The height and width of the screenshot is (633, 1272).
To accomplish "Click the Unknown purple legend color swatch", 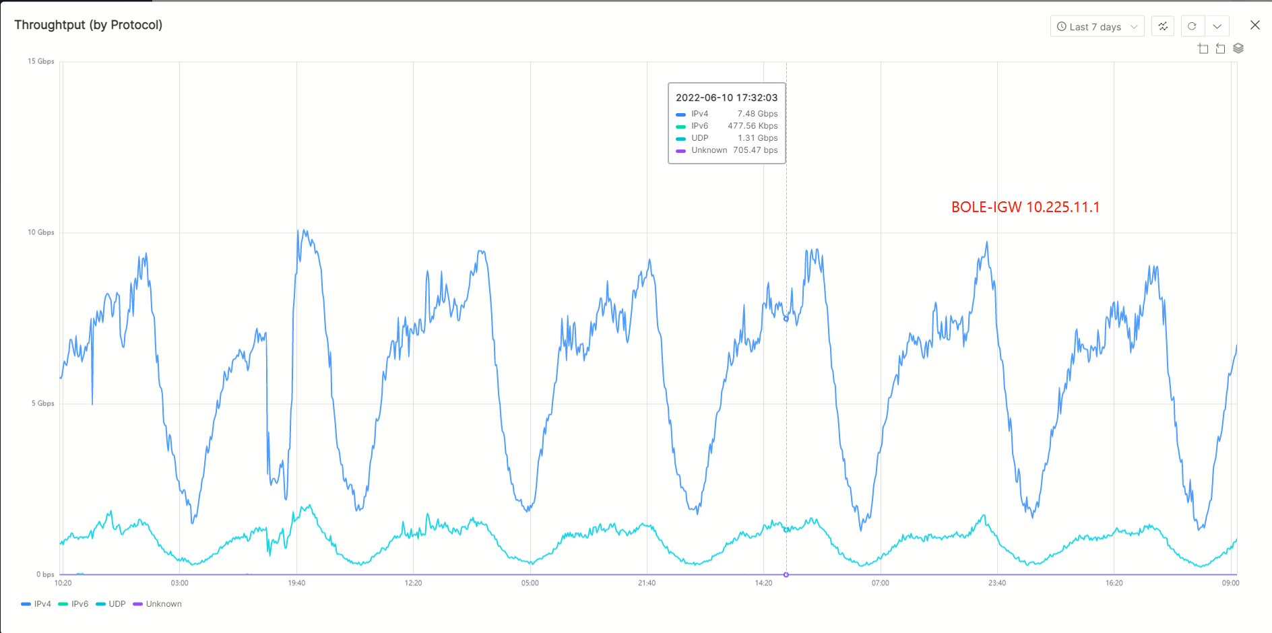I will [137, 604].
